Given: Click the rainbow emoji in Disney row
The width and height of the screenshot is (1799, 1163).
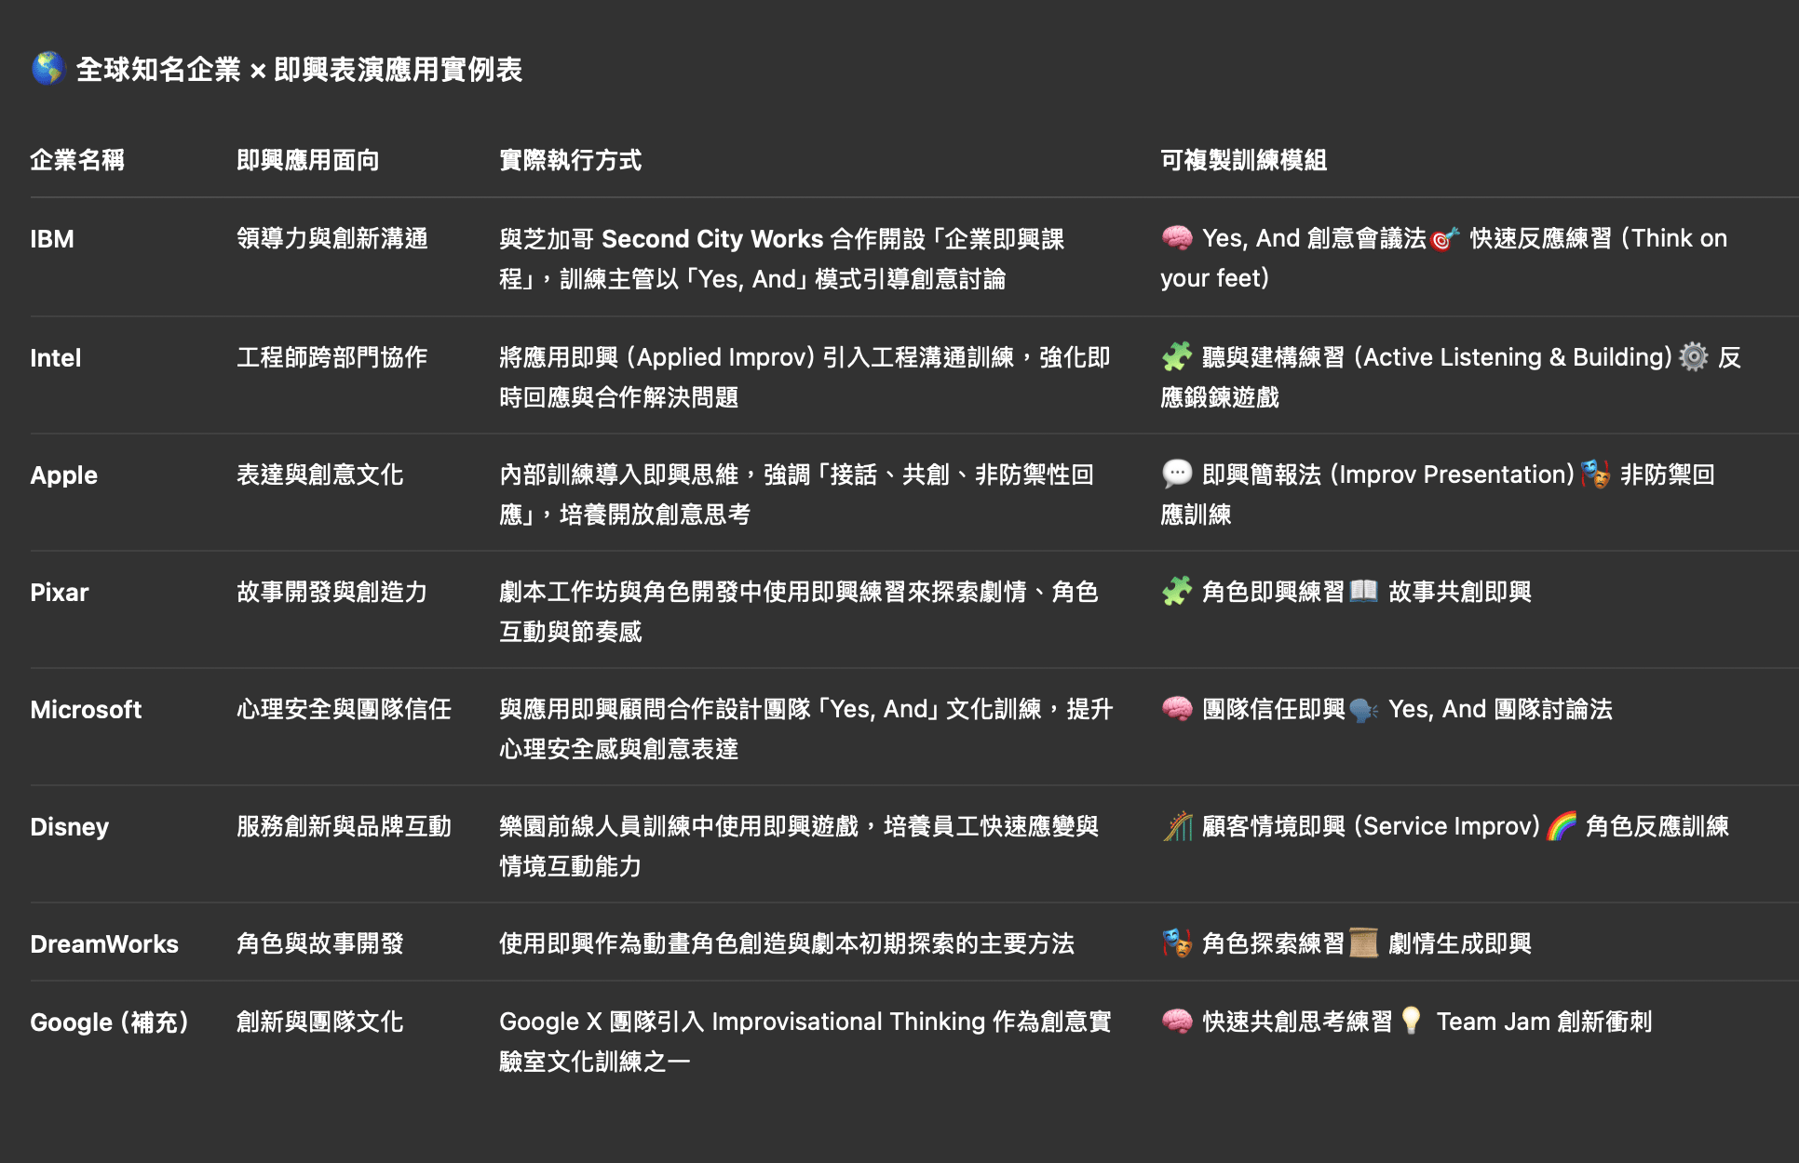Looking at the screenshot, I should (x=1562, y=826).
